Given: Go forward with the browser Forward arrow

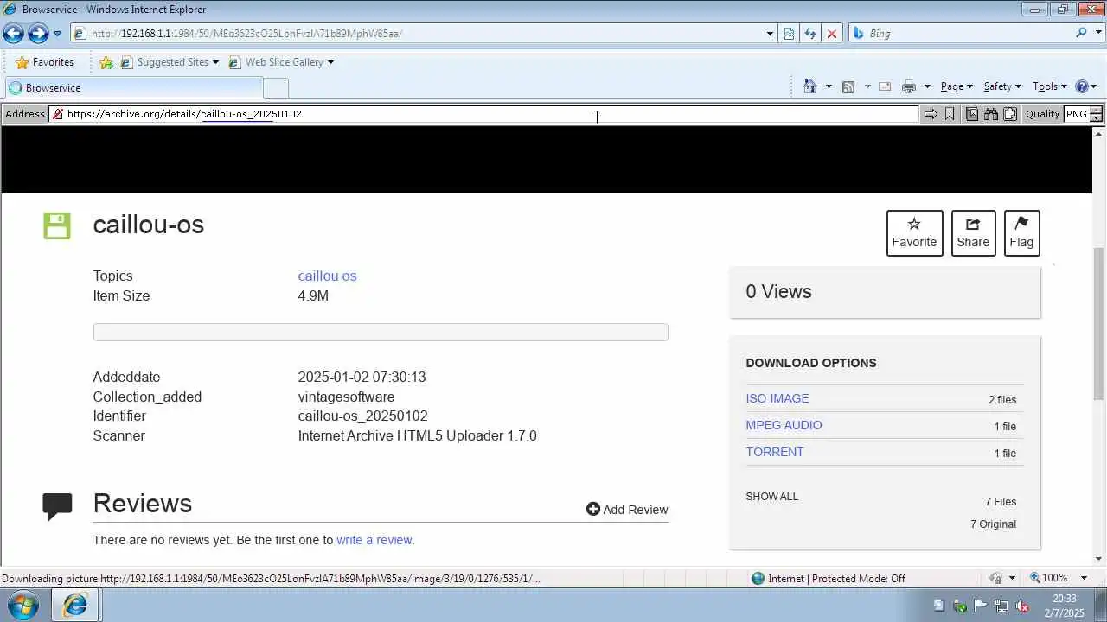Looking at the screenshot, I should pos(38,34).
